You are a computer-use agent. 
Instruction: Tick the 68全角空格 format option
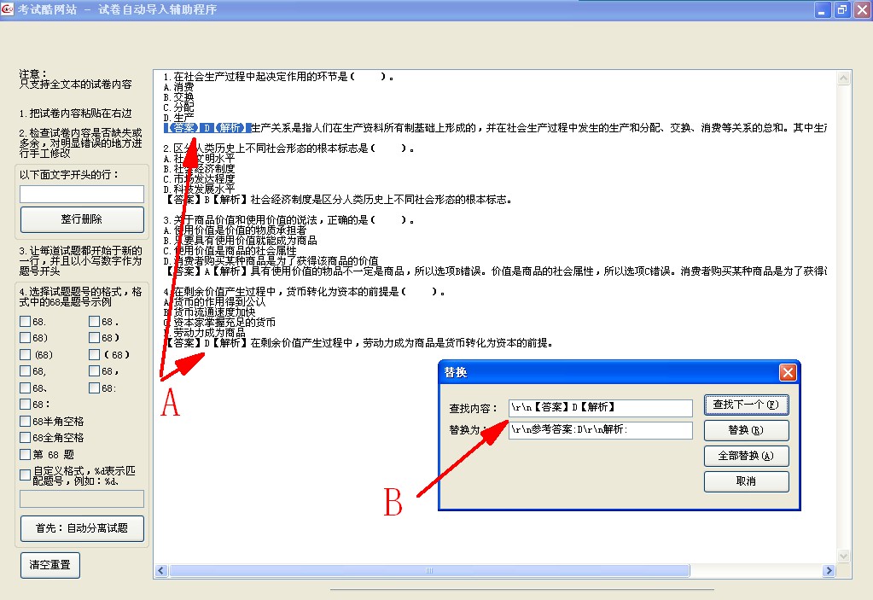(x=26, y=438)
